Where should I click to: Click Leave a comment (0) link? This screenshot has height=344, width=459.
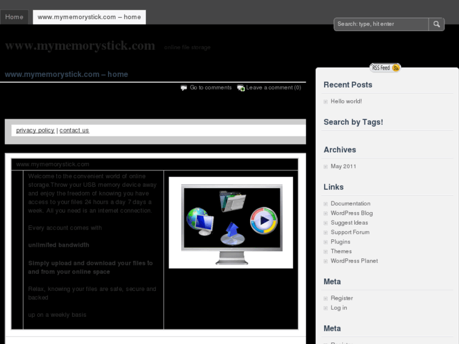pyautogui.click(x=273, y=88)
